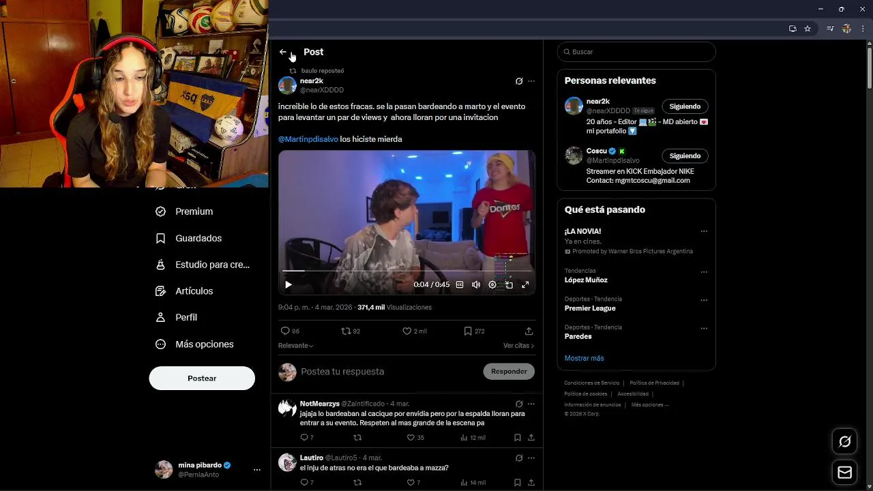Open options for Paredes trend
The image size is (873, 491).
point(704,329)
